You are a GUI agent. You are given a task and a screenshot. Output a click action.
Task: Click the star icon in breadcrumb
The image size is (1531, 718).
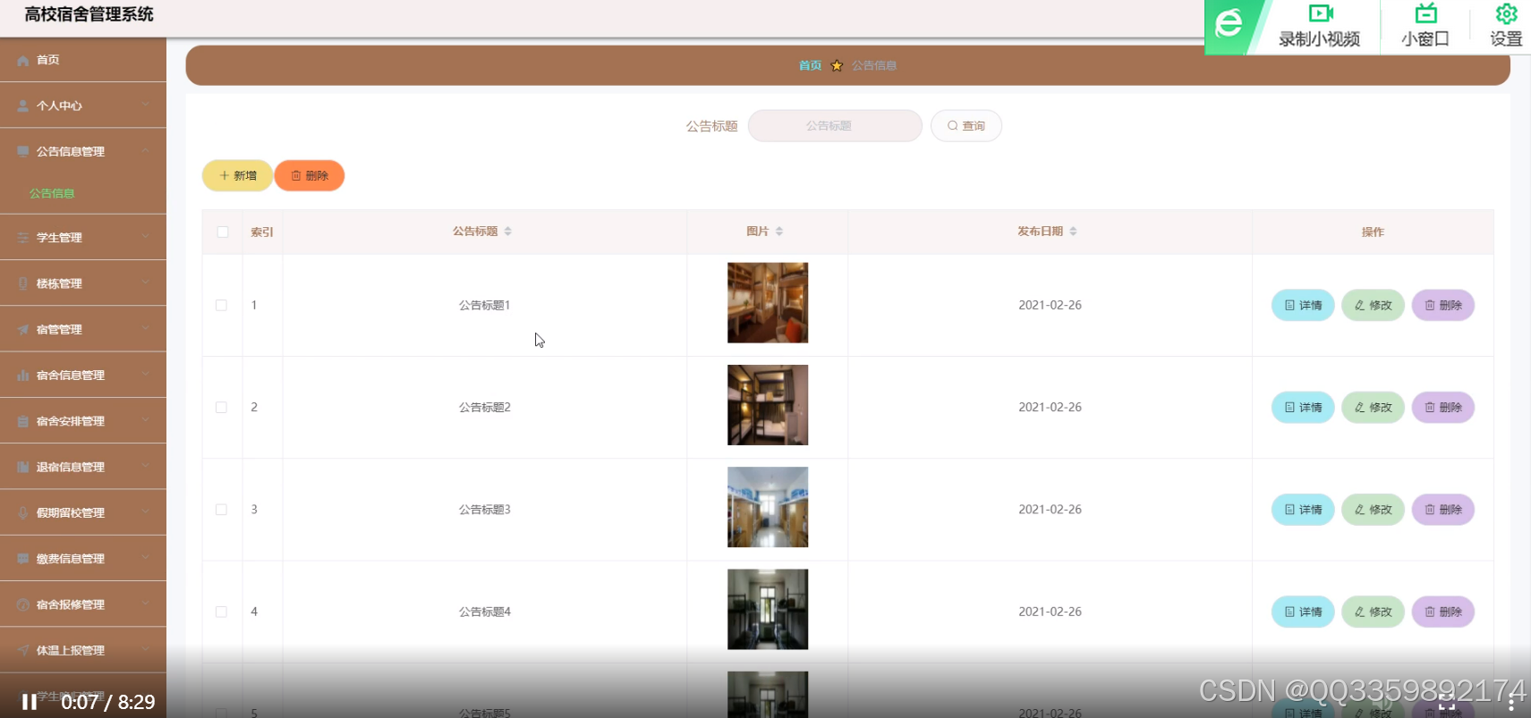tap(837, 65)
